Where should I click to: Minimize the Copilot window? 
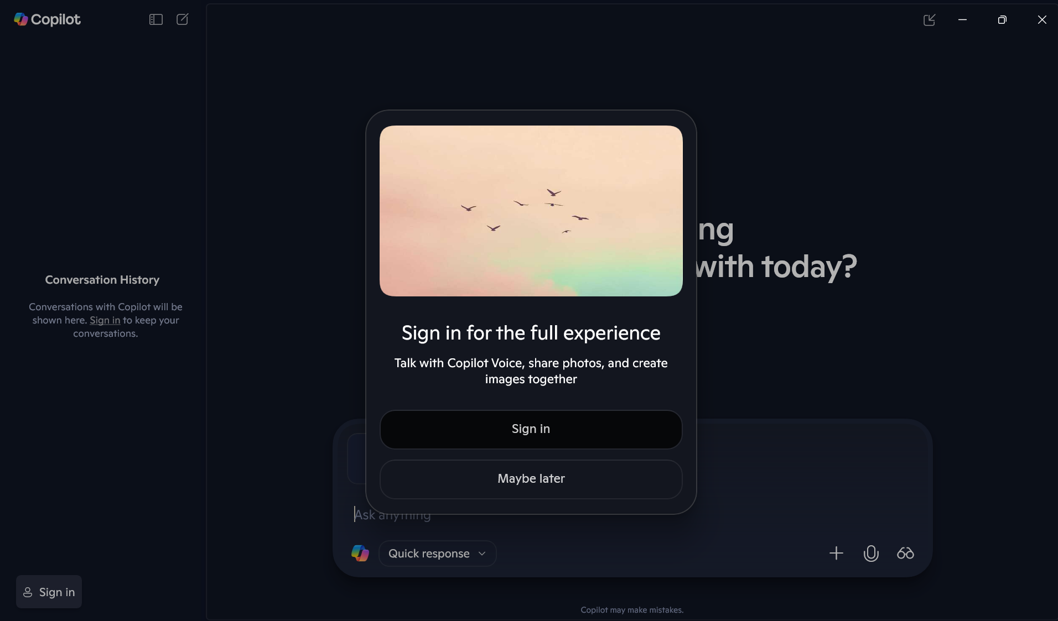click(x=962, y=20)
